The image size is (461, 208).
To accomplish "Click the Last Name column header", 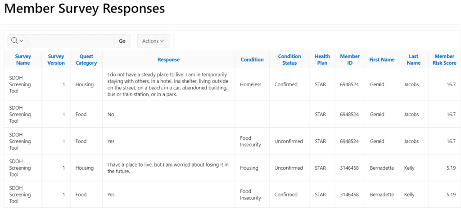I will click(413, 60).
